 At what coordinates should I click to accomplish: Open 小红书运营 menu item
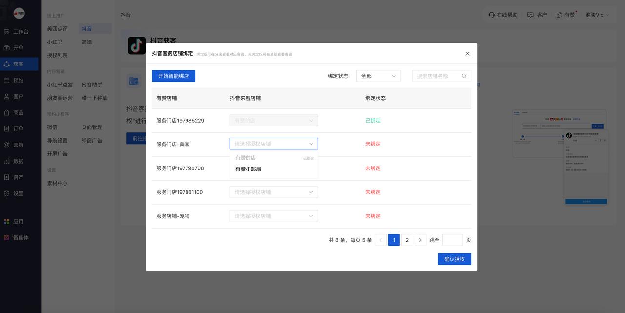(60, 84)
